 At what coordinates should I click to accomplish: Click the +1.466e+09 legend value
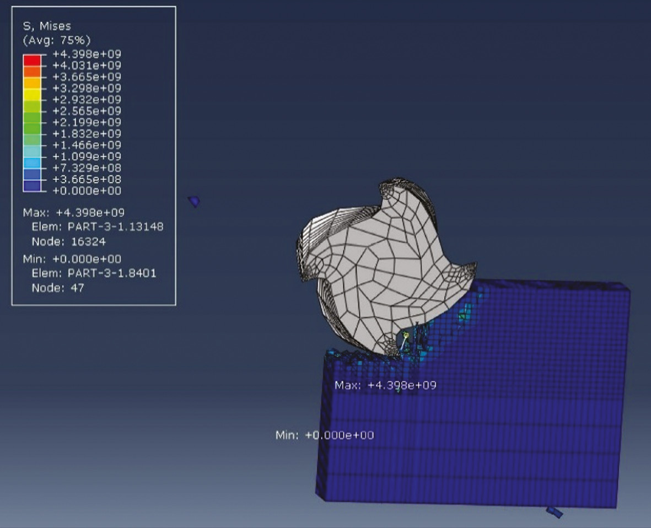coord(87,145)
